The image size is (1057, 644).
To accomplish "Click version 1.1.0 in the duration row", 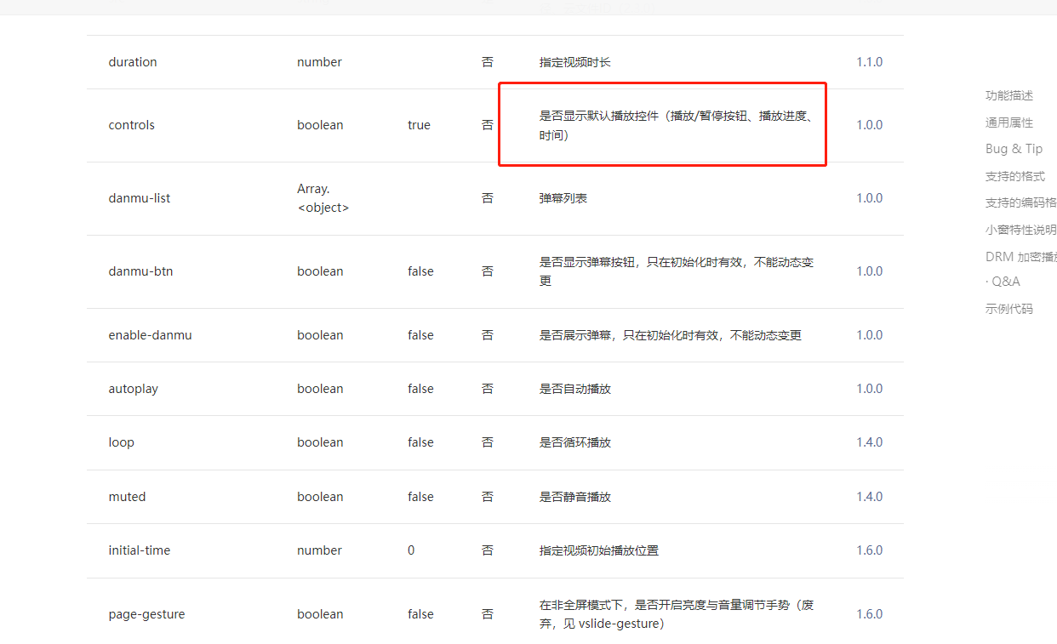I will [870, 62].
